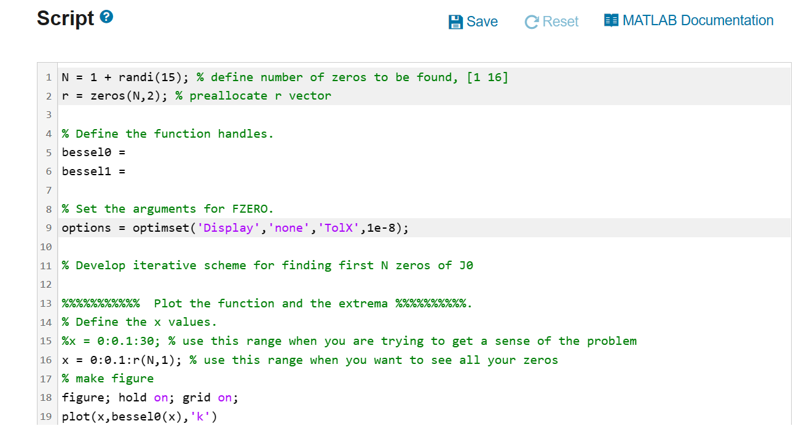Click the 'plot(x,bessel0(x),'k')' line

(x=140, y=417)
